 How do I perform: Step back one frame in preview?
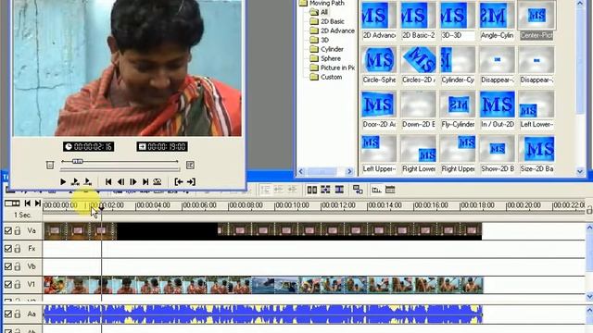coord(120,182)
